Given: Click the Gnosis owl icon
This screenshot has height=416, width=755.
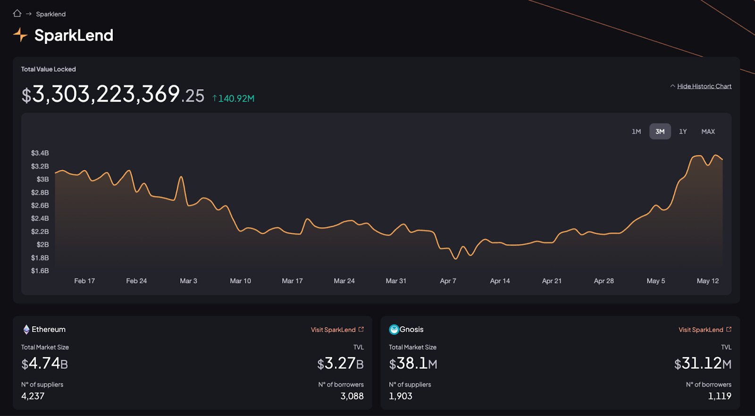Looking at the screenshot, I should (x=394, y=330).
